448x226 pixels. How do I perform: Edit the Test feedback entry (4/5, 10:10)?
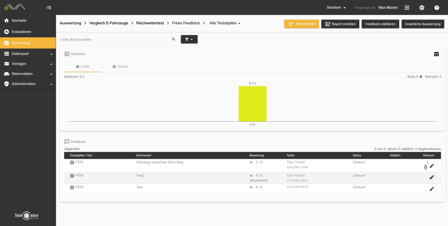click(432, 189)
